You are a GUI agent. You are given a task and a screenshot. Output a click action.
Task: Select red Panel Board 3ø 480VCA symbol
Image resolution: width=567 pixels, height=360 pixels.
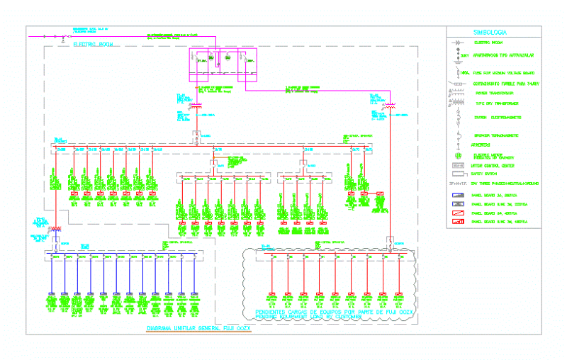pos(458,213)
